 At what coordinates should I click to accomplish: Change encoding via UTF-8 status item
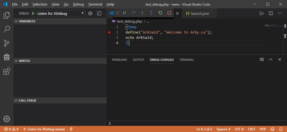pyautogui.click(x=239, y=129)
